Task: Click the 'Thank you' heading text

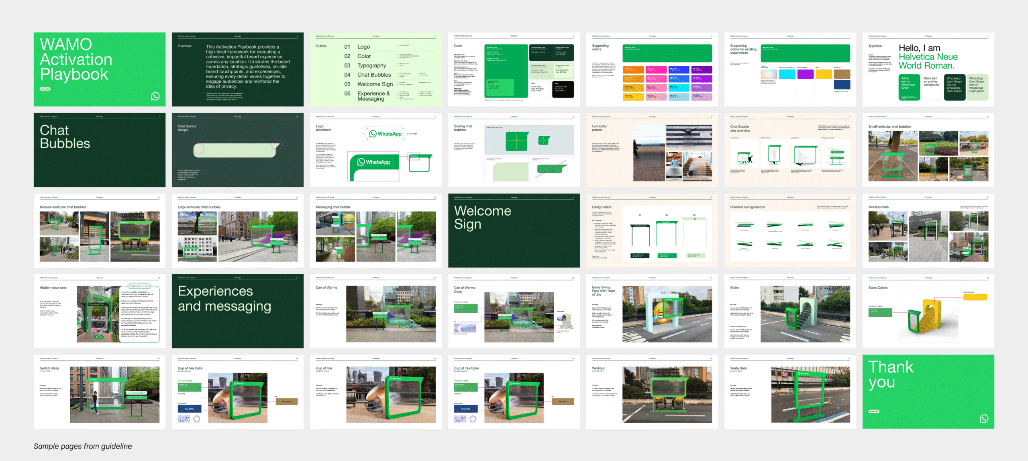Action: coord(891,375)
